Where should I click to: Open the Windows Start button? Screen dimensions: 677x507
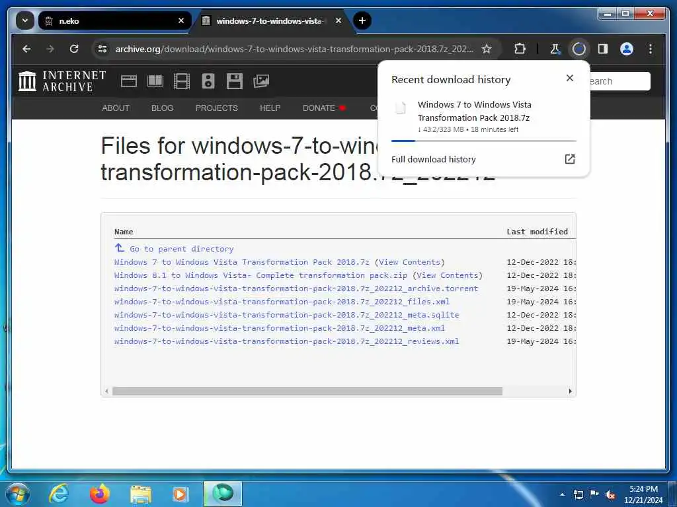[x=18, y=494]
